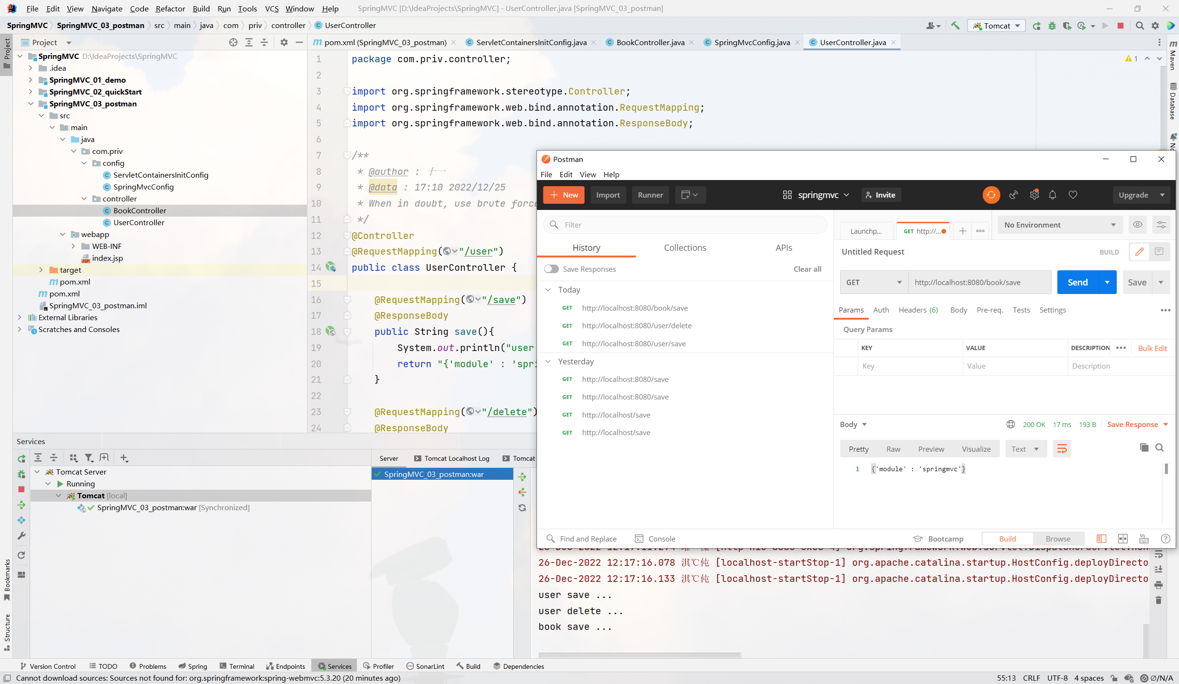Click the Postman sync icon
Screen dimensions: 1179x684
click(991, 195)
